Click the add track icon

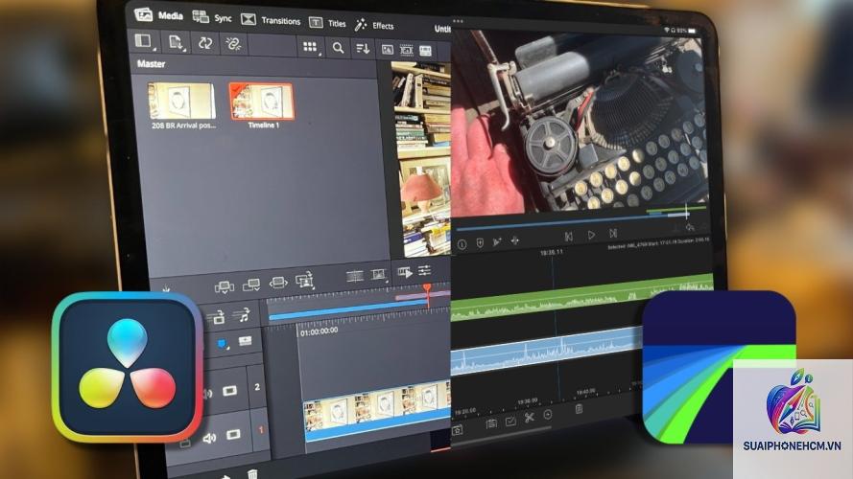(x=246, y=341)
